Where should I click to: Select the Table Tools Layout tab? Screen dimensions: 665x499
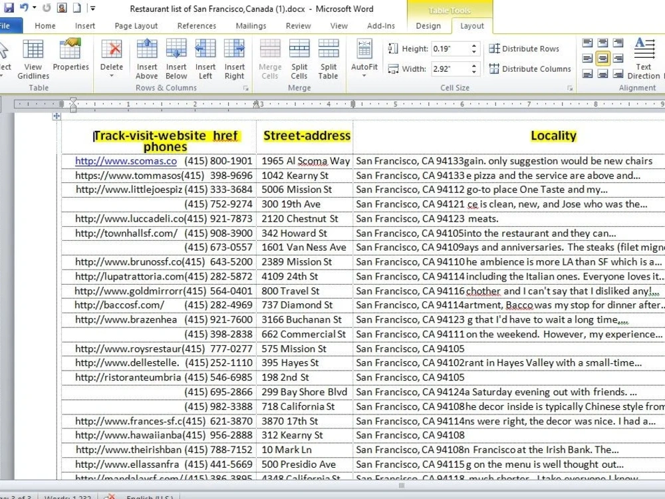[471, 26]
